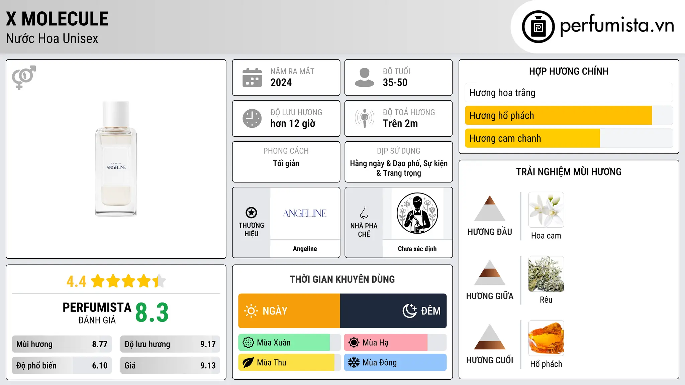Click the nose icon above Nhà pha chế
The width and height of the screenshot is (685, 385).
364,213
